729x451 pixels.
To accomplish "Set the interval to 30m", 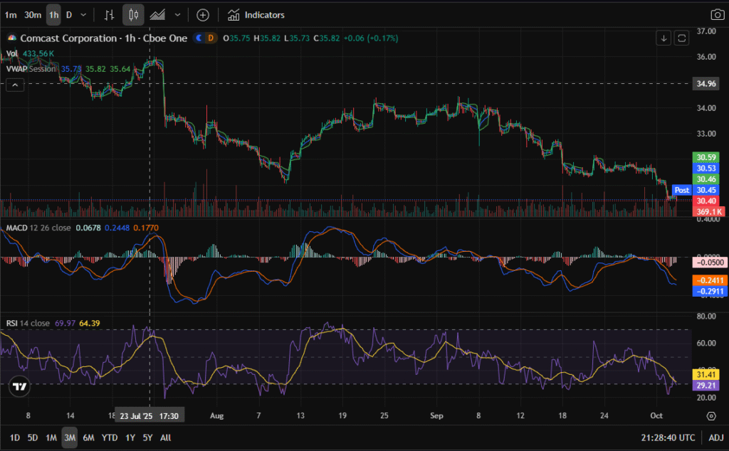I will tap(32, 15).
